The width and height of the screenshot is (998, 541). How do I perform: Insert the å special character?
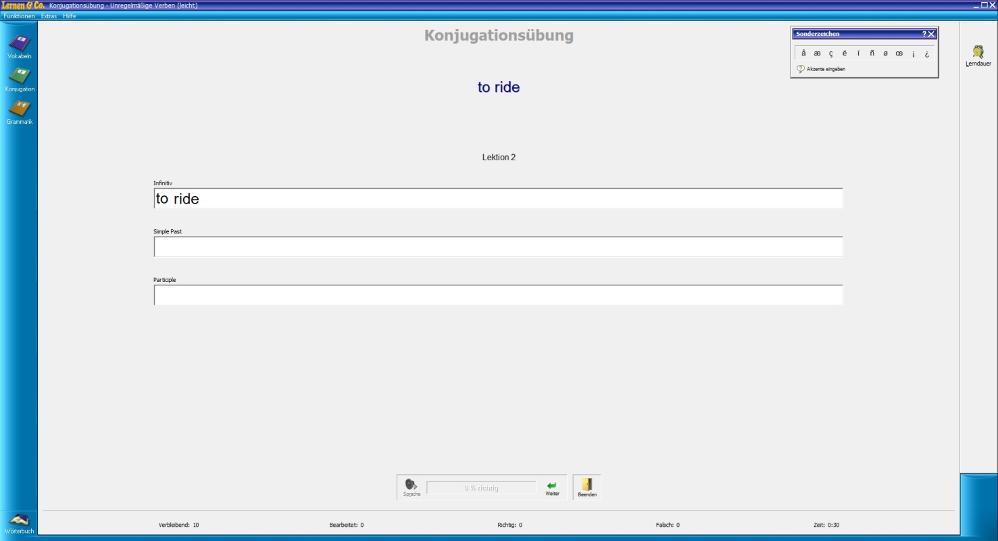pyautogui.click(x=803, y=53)
